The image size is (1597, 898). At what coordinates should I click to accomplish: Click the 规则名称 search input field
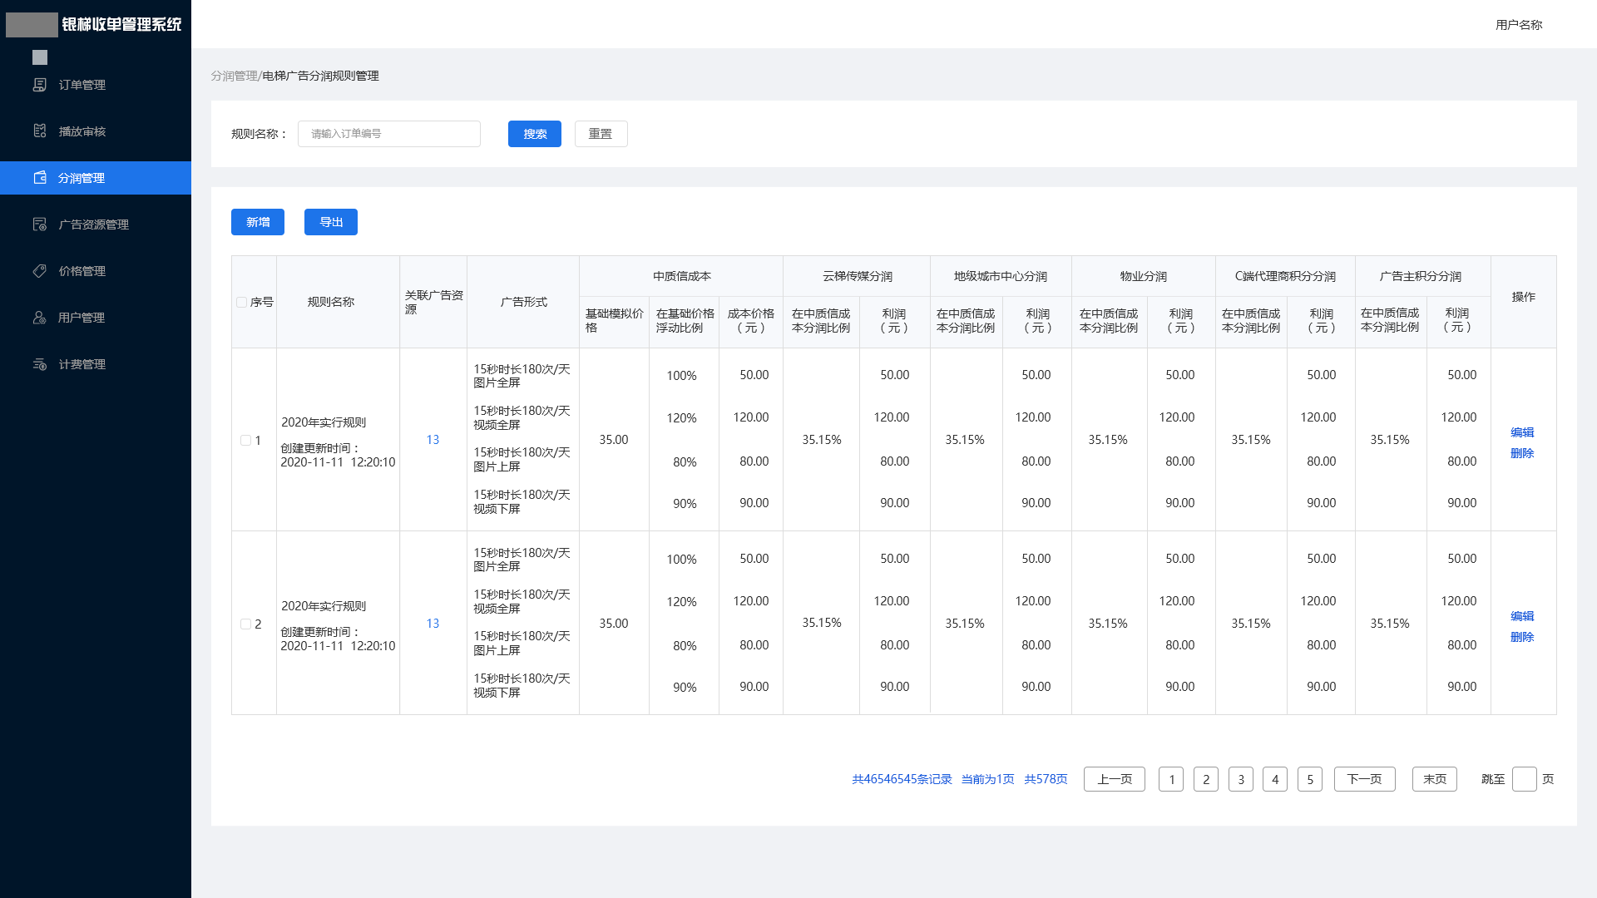pos(388,134)
